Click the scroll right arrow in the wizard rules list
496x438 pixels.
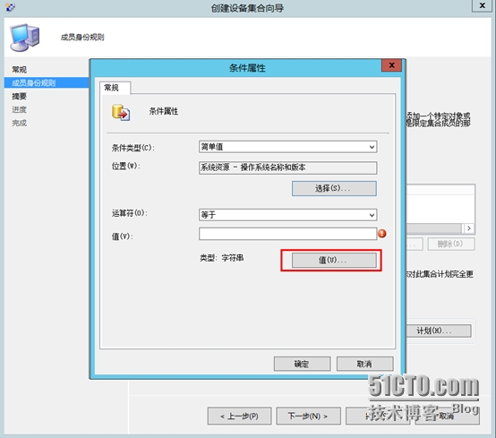(x=469, y=228)
